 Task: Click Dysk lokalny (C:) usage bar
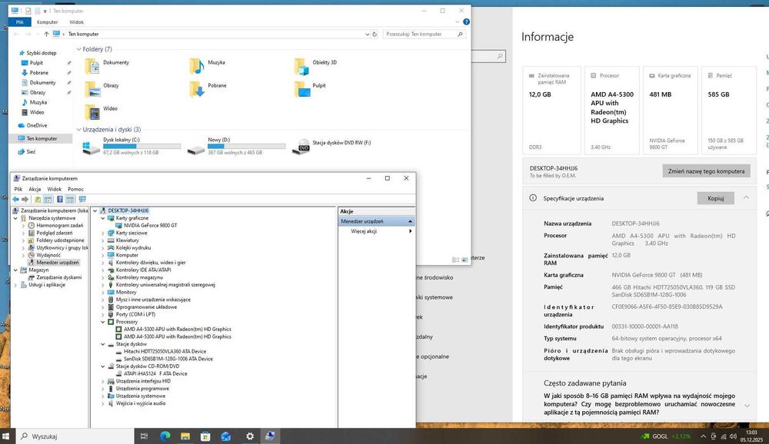coord(141,146)
